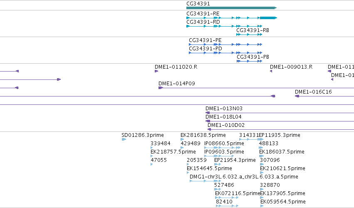Click the 429489 feature label
Image resolution: width=354 pixels, height=208 pixels.
point(191,144)
